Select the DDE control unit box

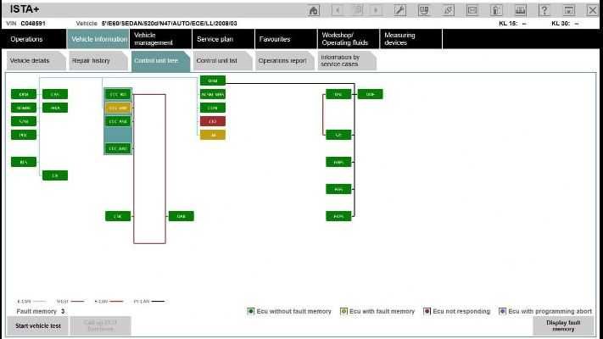[x=370, y=94]
